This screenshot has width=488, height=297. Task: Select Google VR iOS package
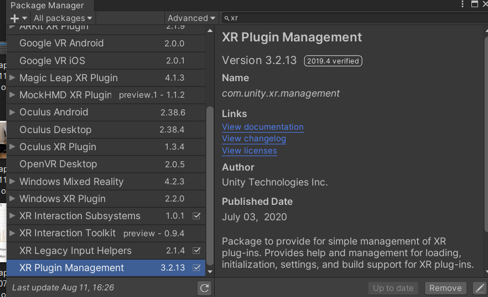(x=106, y=61)
